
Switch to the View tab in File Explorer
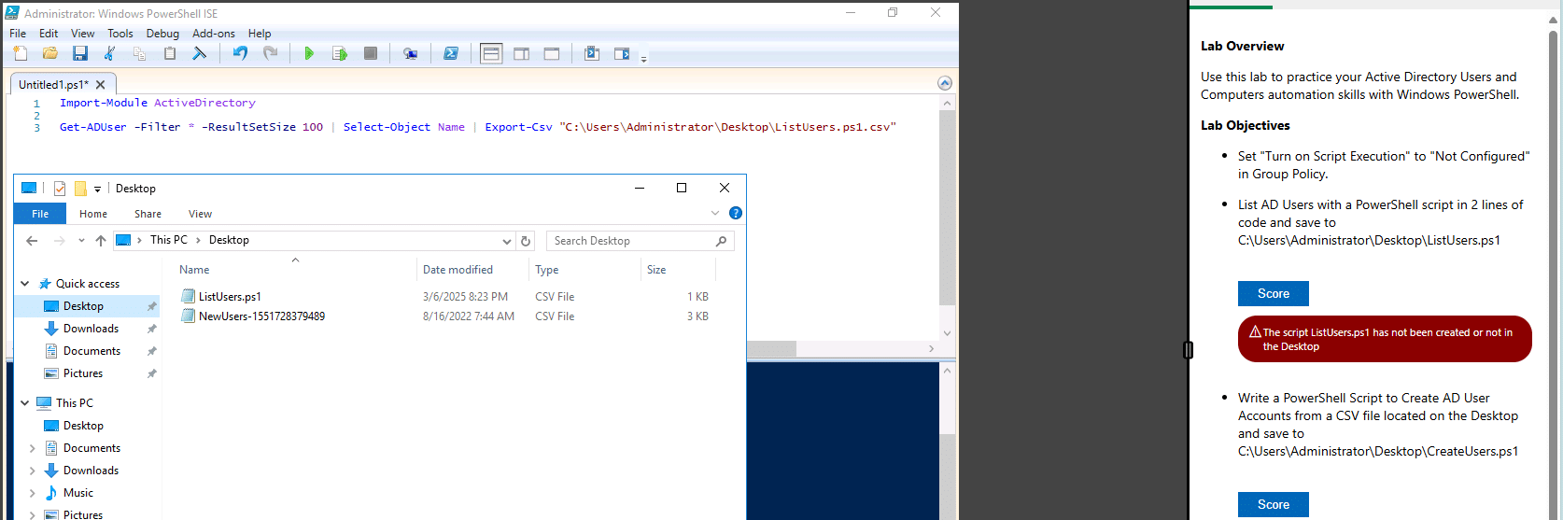(x=200, y=214)
